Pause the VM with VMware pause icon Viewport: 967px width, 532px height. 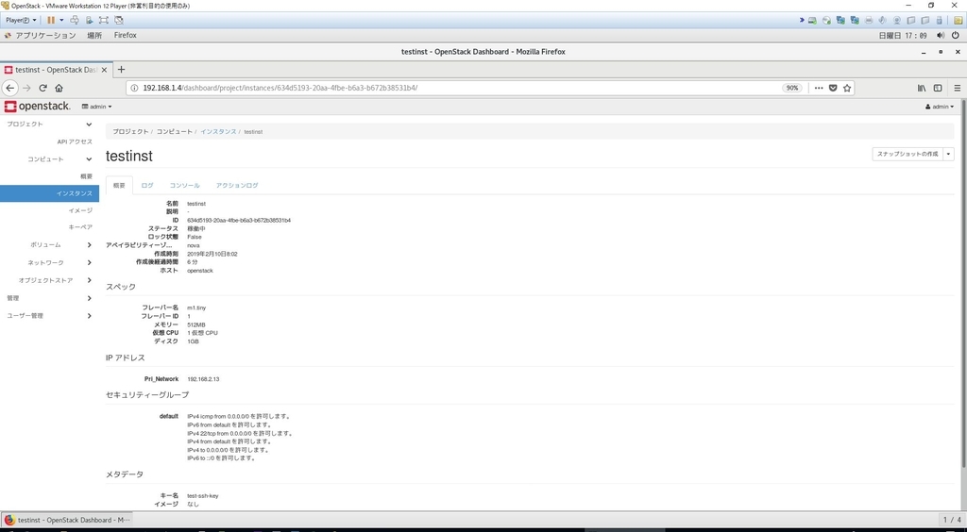[x=51, y=21]
